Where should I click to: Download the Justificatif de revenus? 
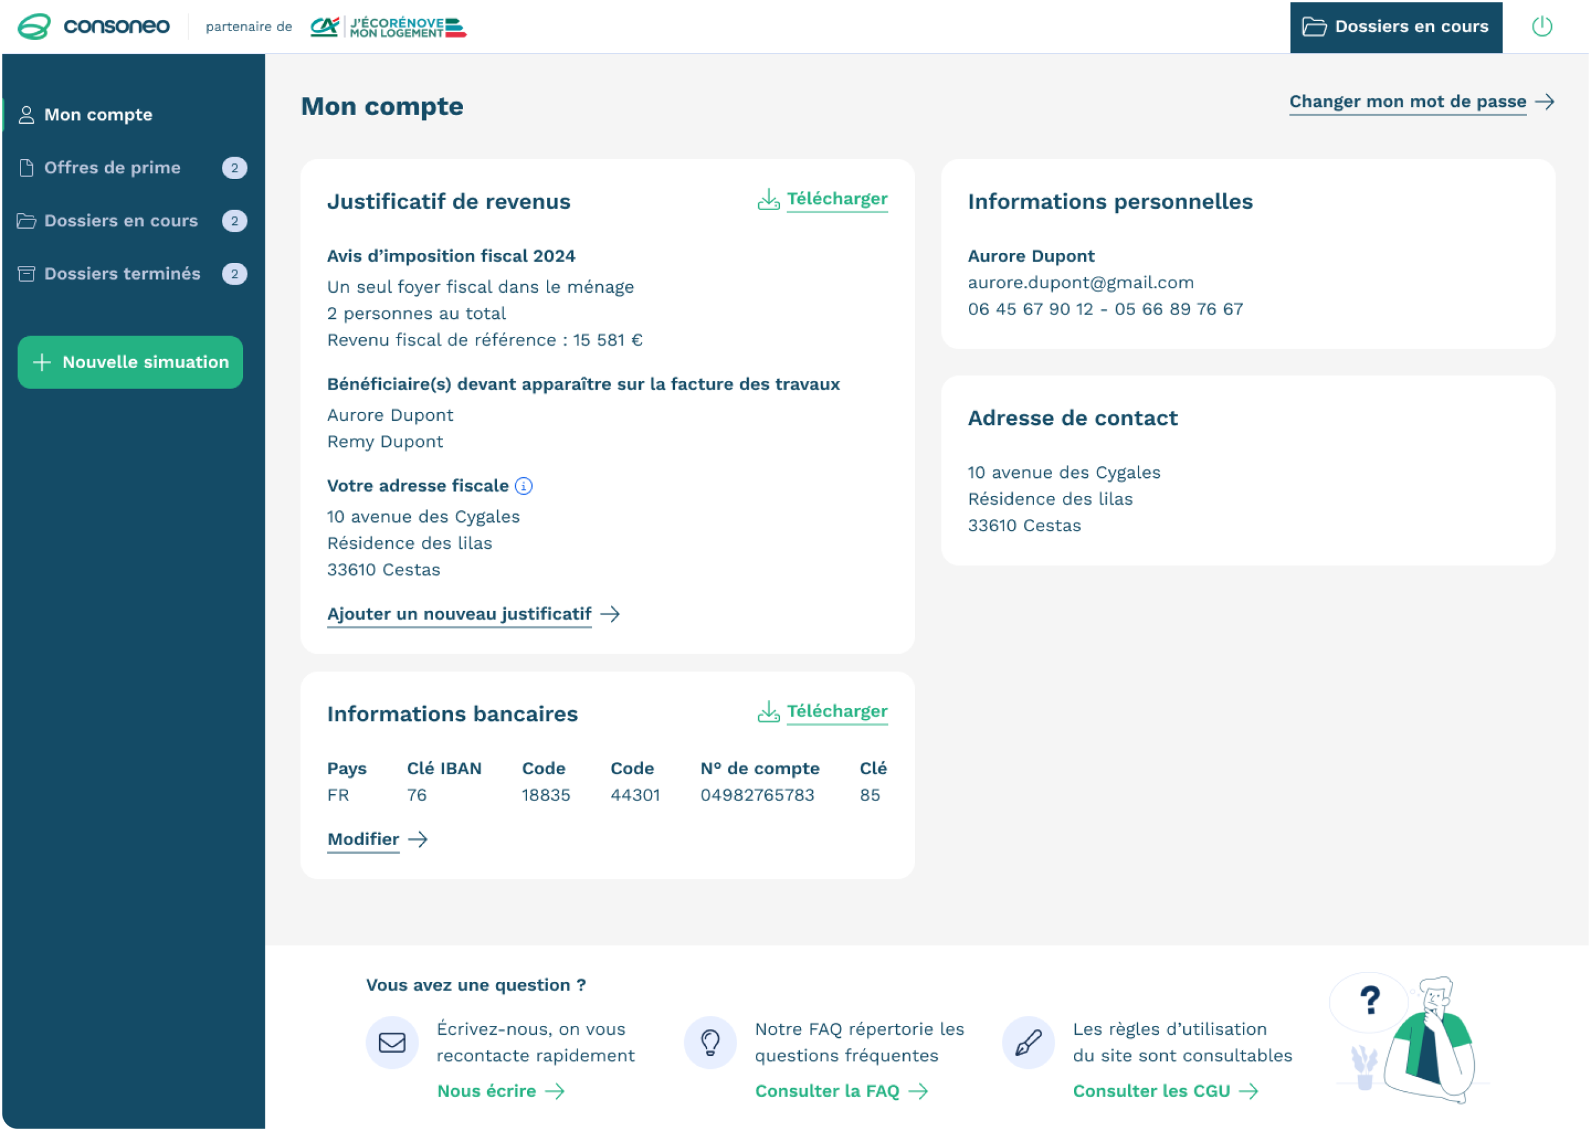click(x=823, y=199)
